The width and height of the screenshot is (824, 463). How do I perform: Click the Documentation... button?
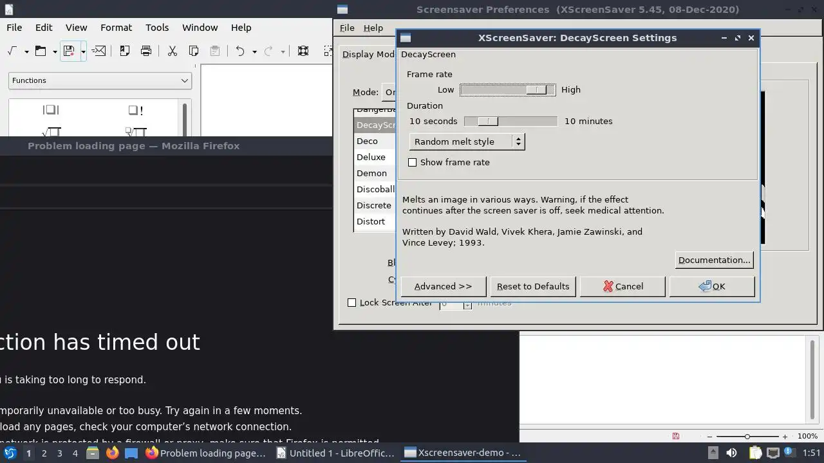714,260
